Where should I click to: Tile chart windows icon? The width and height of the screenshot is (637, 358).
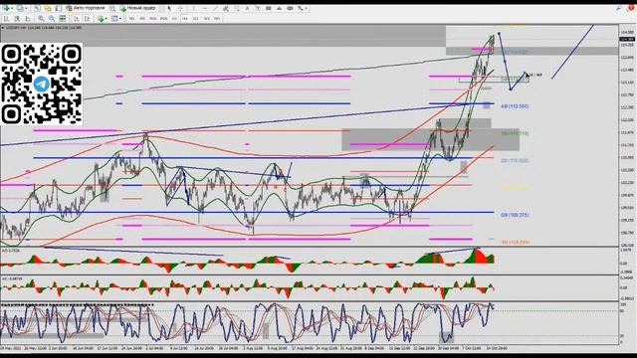tap(62, 18)
